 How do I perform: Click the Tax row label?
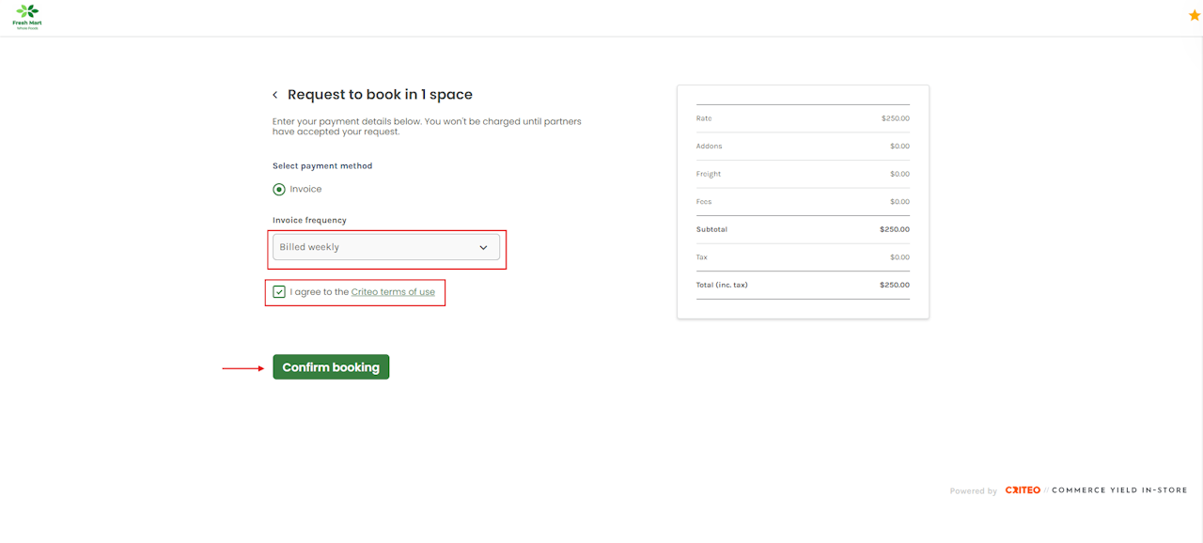[x=701, y=257]
